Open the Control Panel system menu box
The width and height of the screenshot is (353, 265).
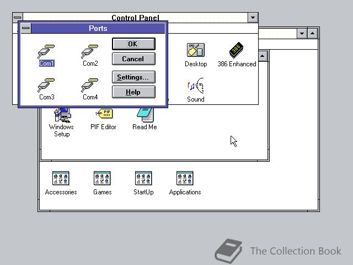pyautogui.click(x=18, y=17)
